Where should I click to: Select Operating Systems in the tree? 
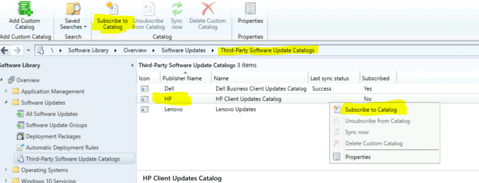pyautogui.click(x=44, y=170)
